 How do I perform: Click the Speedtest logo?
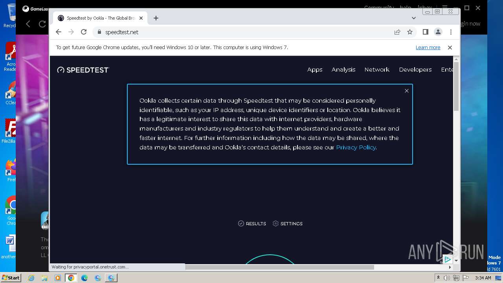[x=83, y=70]
